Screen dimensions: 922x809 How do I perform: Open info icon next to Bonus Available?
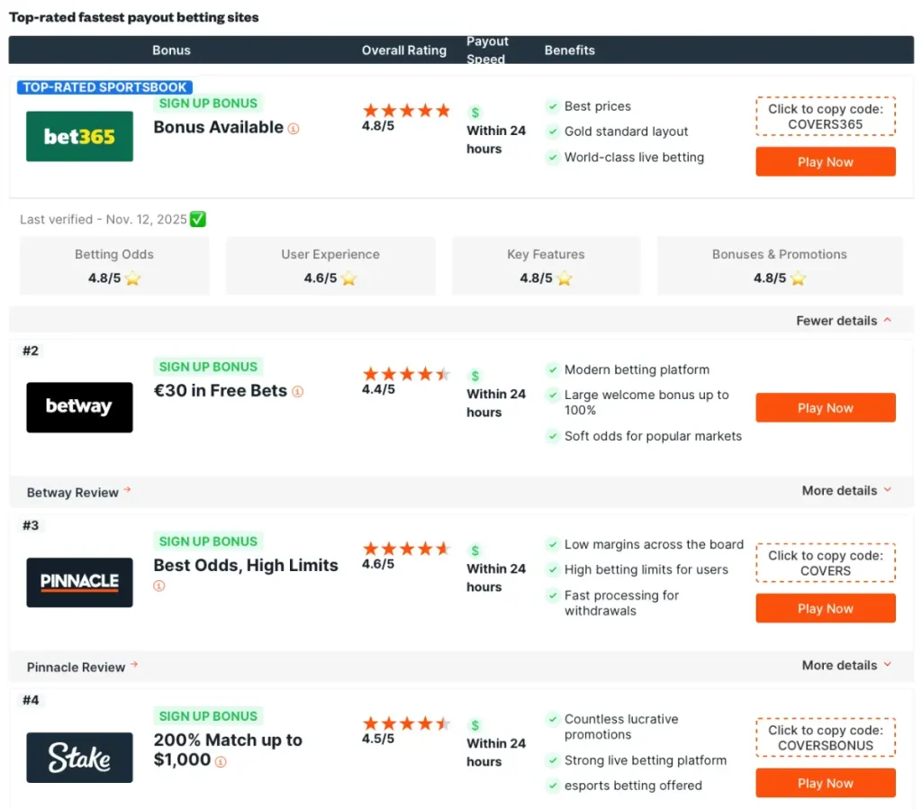[x=294, y=129]
